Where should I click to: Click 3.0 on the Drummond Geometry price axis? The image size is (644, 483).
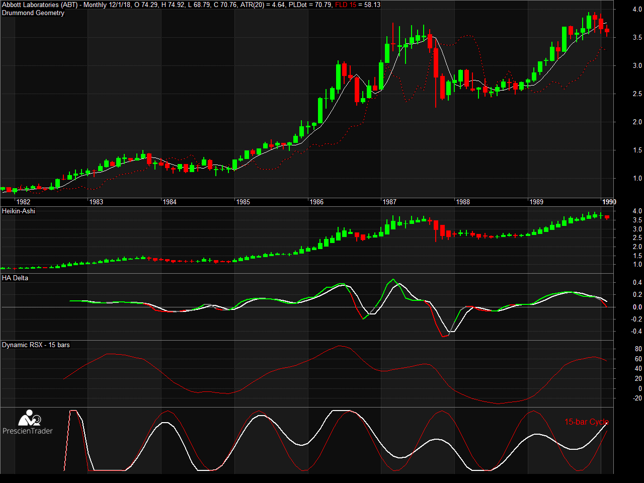637,65
